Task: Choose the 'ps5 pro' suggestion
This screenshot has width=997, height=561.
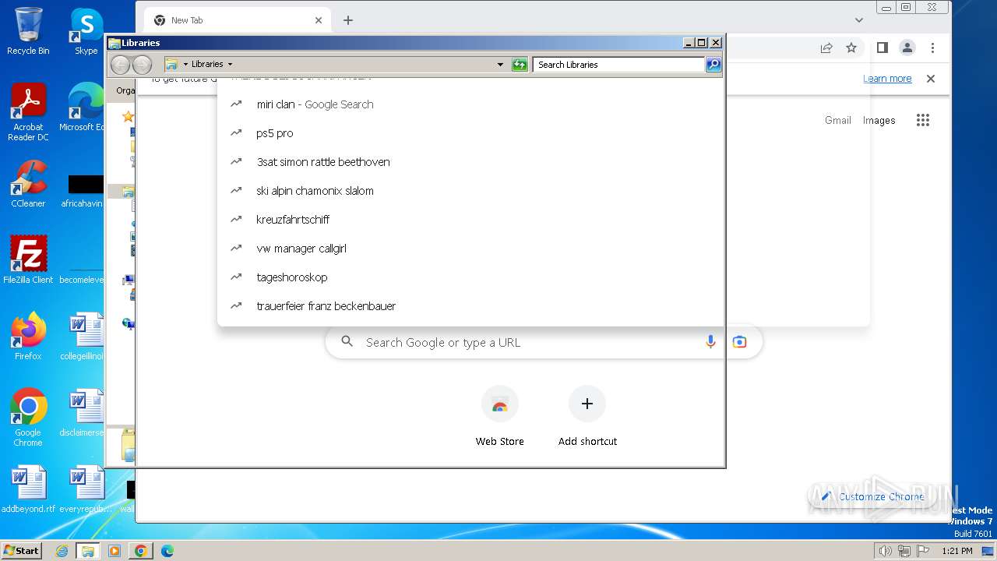Action: (544, 133)
